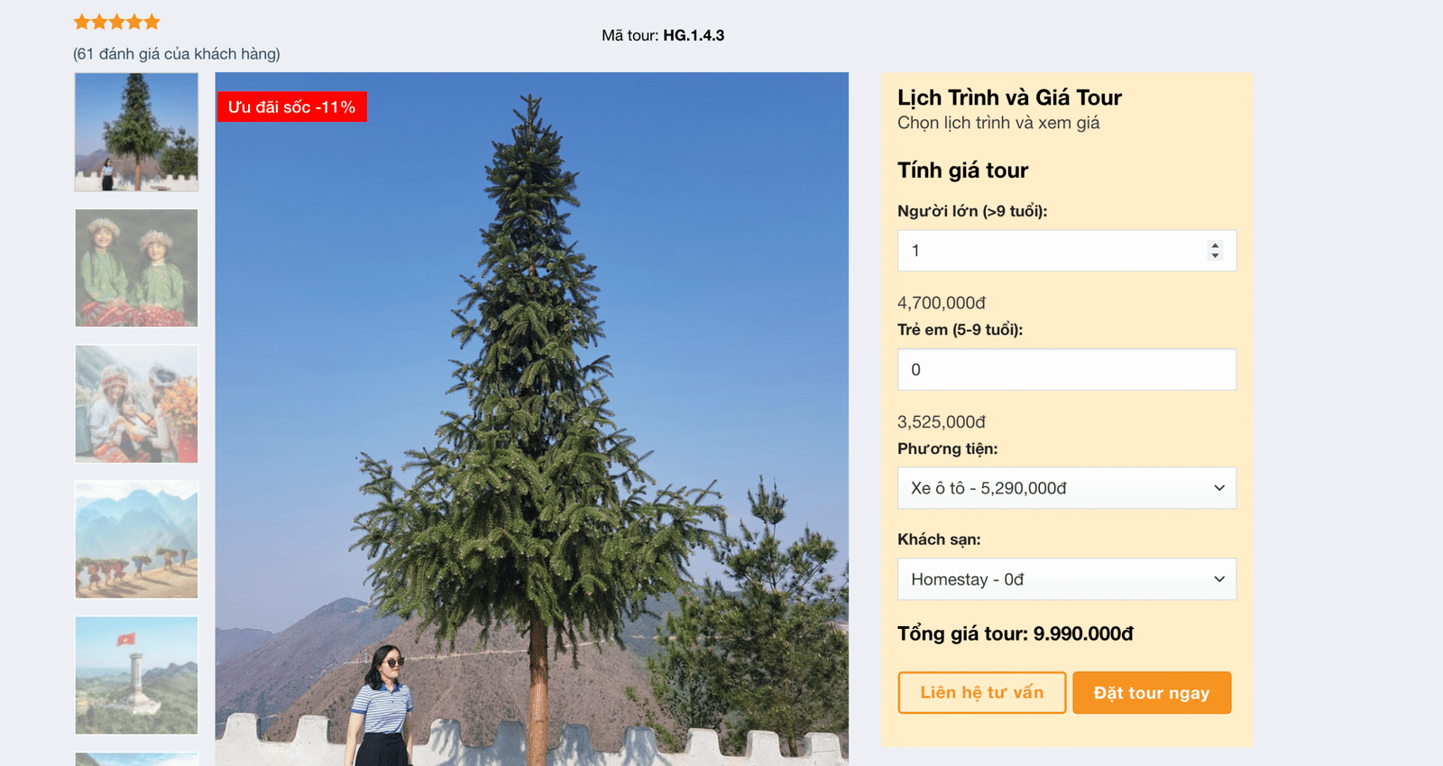The image size is (1443, 766).
Task: Increase adult count with stepper arrow
Action: click(1215, 245)
